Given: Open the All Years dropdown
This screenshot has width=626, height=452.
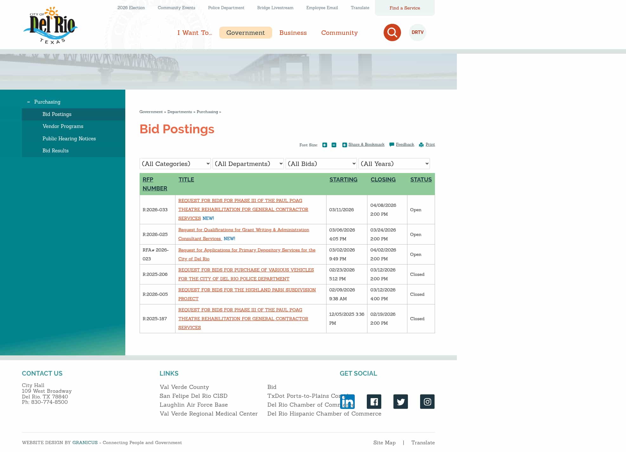Looking at the screenshot, I should pos(394,163).
